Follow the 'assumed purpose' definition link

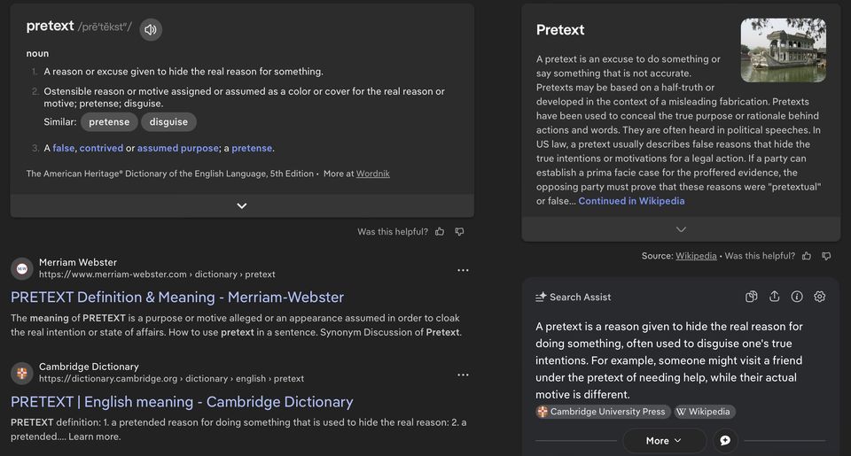[x=178, y=148]
